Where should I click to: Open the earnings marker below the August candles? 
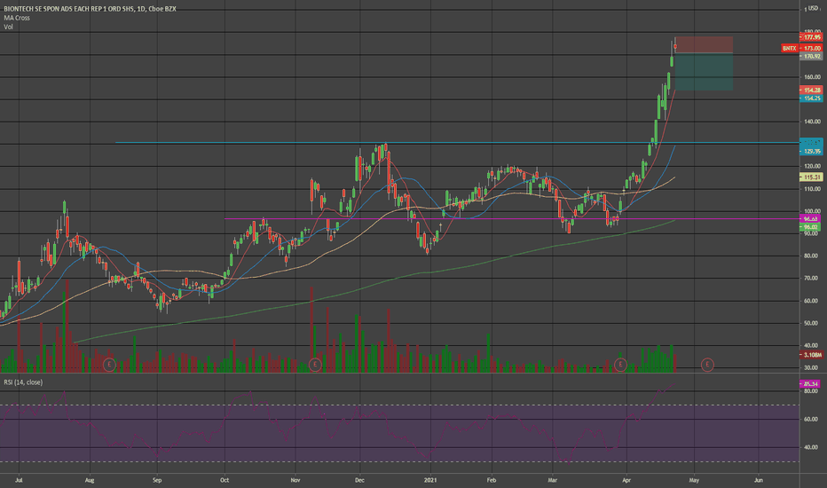pyautogui.click(x=109, y=365)
